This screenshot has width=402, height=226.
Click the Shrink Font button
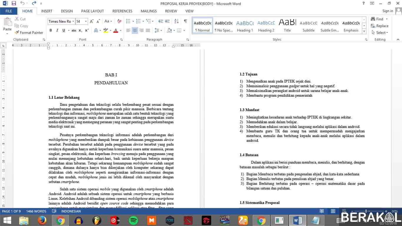coord(98,21)
